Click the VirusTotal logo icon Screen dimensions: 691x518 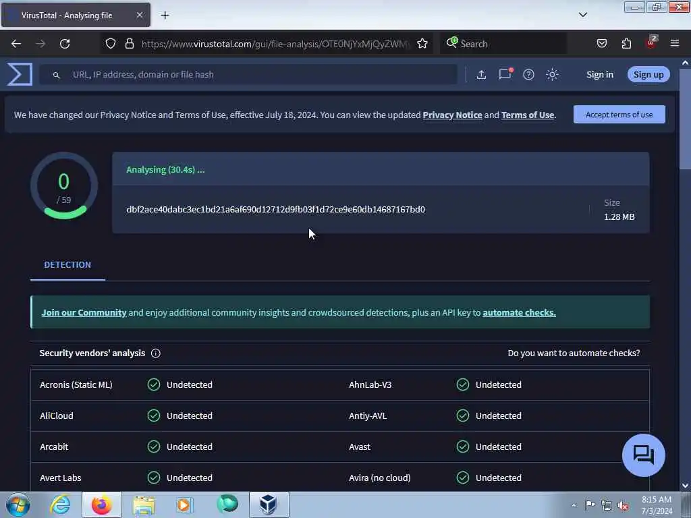click(20, 74)
